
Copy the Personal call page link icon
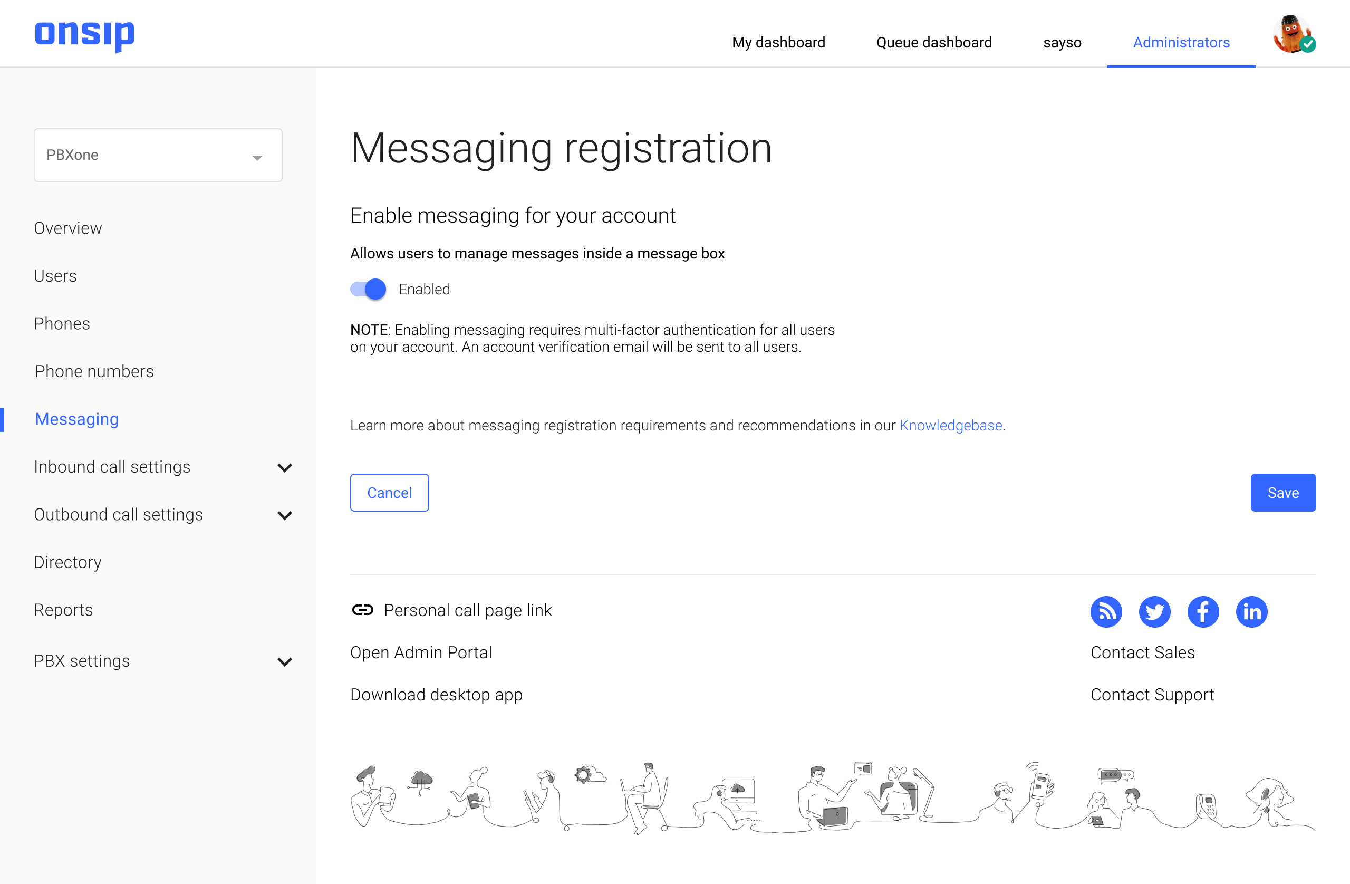coord(363,610)
